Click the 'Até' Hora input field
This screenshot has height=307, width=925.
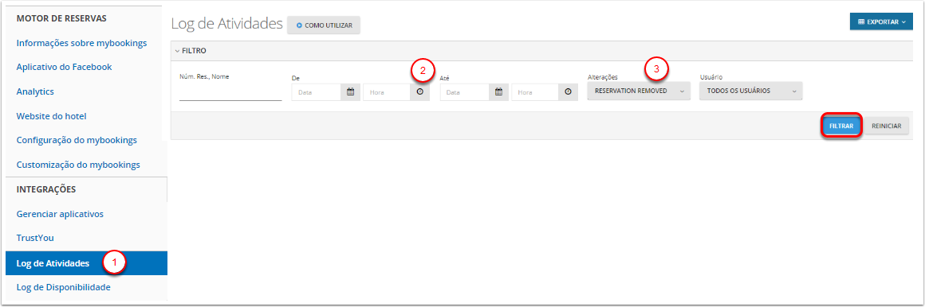[535, 92]
